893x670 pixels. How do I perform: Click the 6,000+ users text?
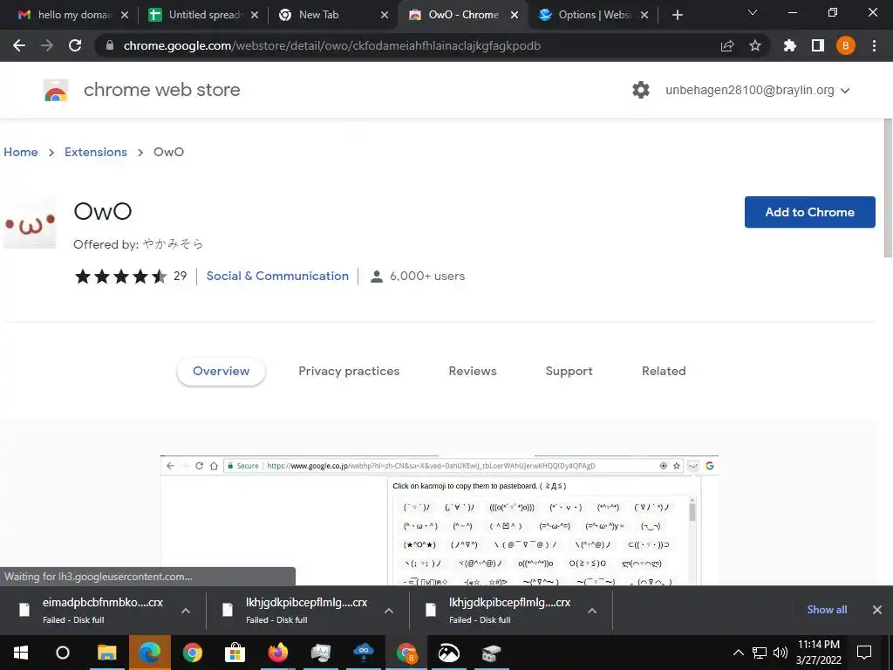(x=427, y=277)
